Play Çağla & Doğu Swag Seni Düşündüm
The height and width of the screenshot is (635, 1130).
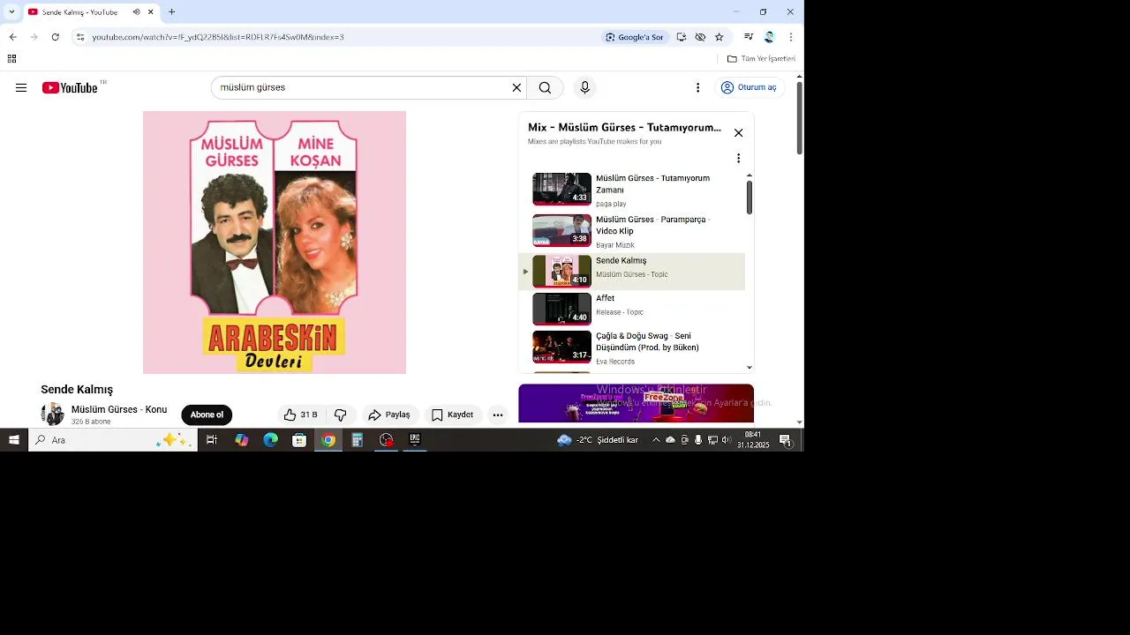631,347
